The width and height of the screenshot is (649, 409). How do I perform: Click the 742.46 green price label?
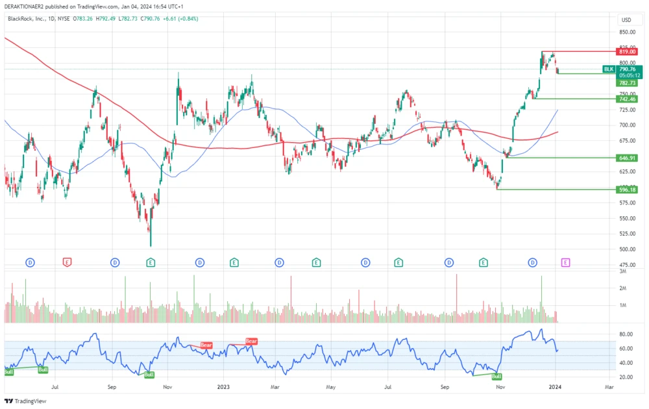(x=626, y=99)
